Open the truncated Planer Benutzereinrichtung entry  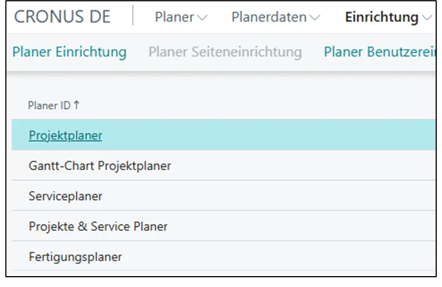click(376, 52)
